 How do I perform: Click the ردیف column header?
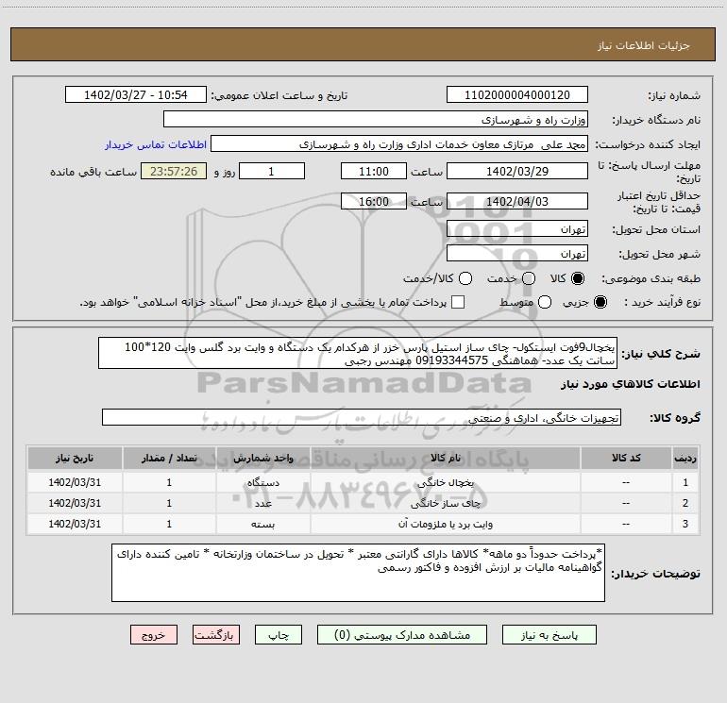[x=685, y=458]
